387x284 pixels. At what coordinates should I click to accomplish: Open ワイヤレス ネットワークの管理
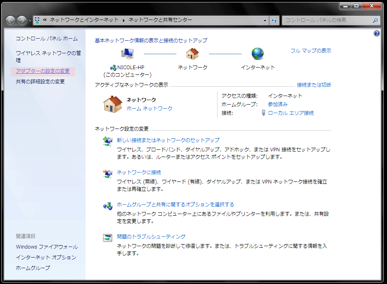pos(48,57)
